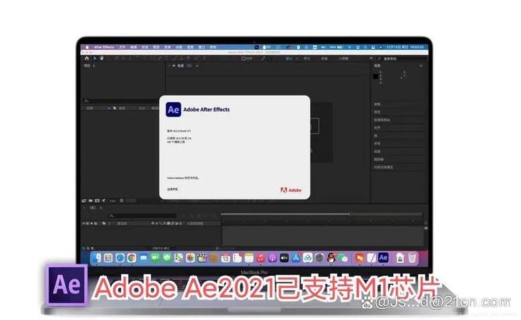The height and width of the screenshot is (320, 521).
Task: Select the Selection arrow tool
Action: tap(95, 58)
